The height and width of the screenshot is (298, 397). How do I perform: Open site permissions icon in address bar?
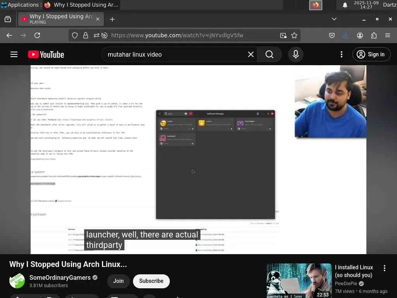[x=96, y=35]
